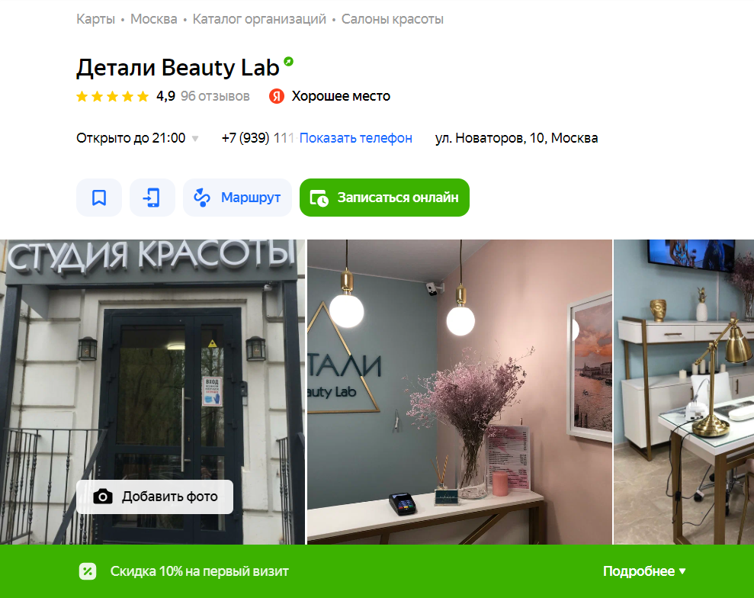This screenshot has width=754, height=598.
Task: Click the green verified badge beside Детали Beauty Lab
Action: coord(288,62)
